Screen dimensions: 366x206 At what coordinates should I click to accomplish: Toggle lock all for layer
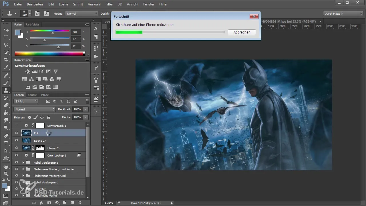[x=48, y=117]
